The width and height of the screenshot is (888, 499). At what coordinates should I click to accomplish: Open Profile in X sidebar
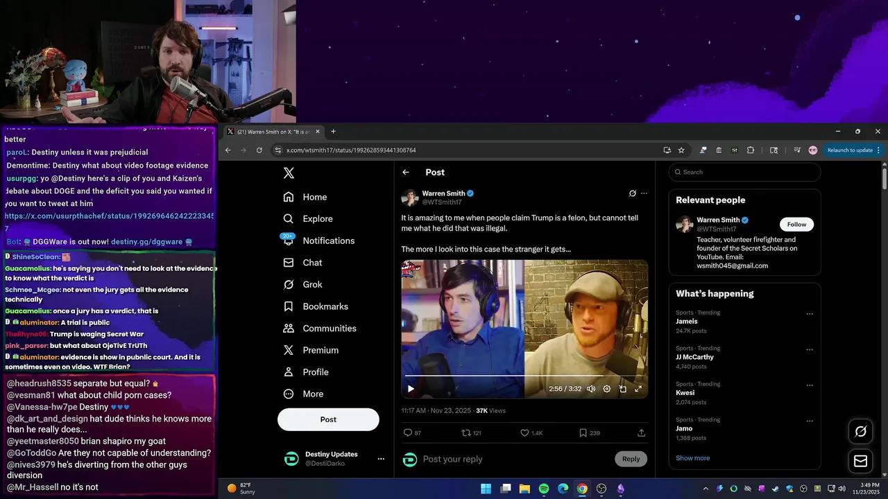tap(306, 372)
